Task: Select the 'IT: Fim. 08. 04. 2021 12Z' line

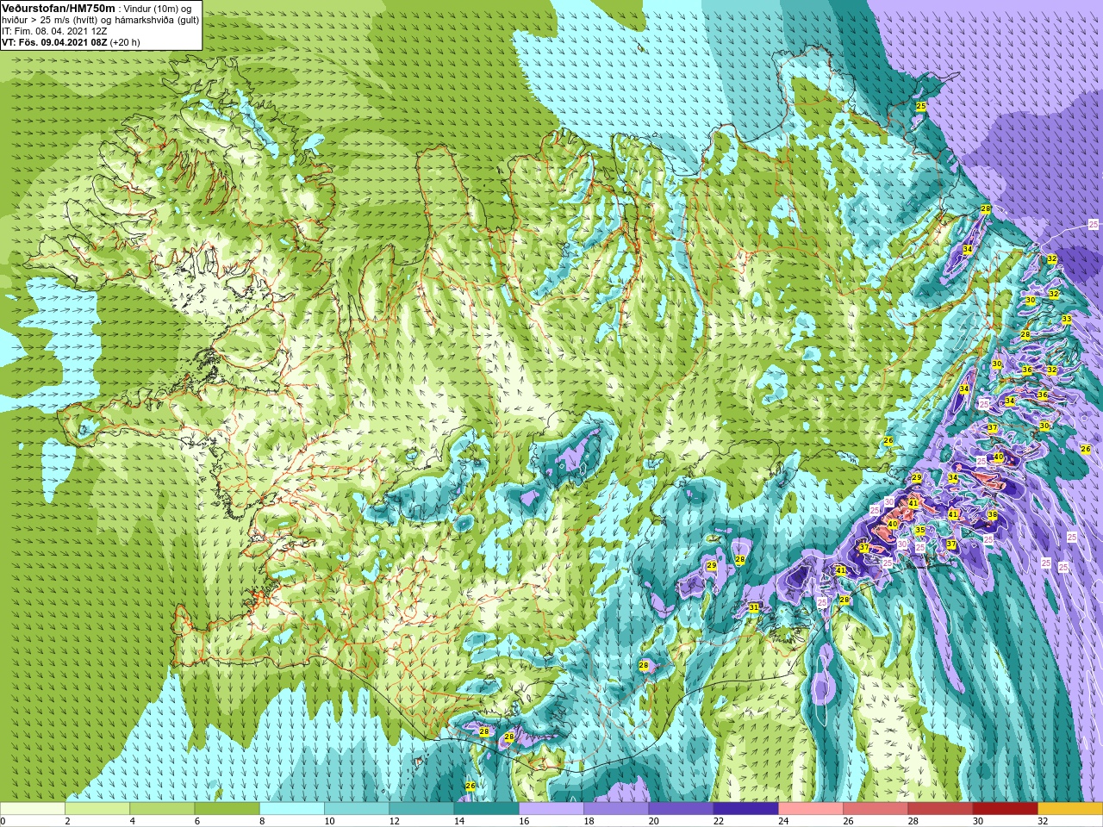Action: click(54, 30)
